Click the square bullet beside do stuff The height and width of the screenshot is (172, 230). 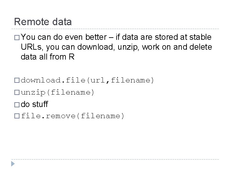[x=17, y=105]
